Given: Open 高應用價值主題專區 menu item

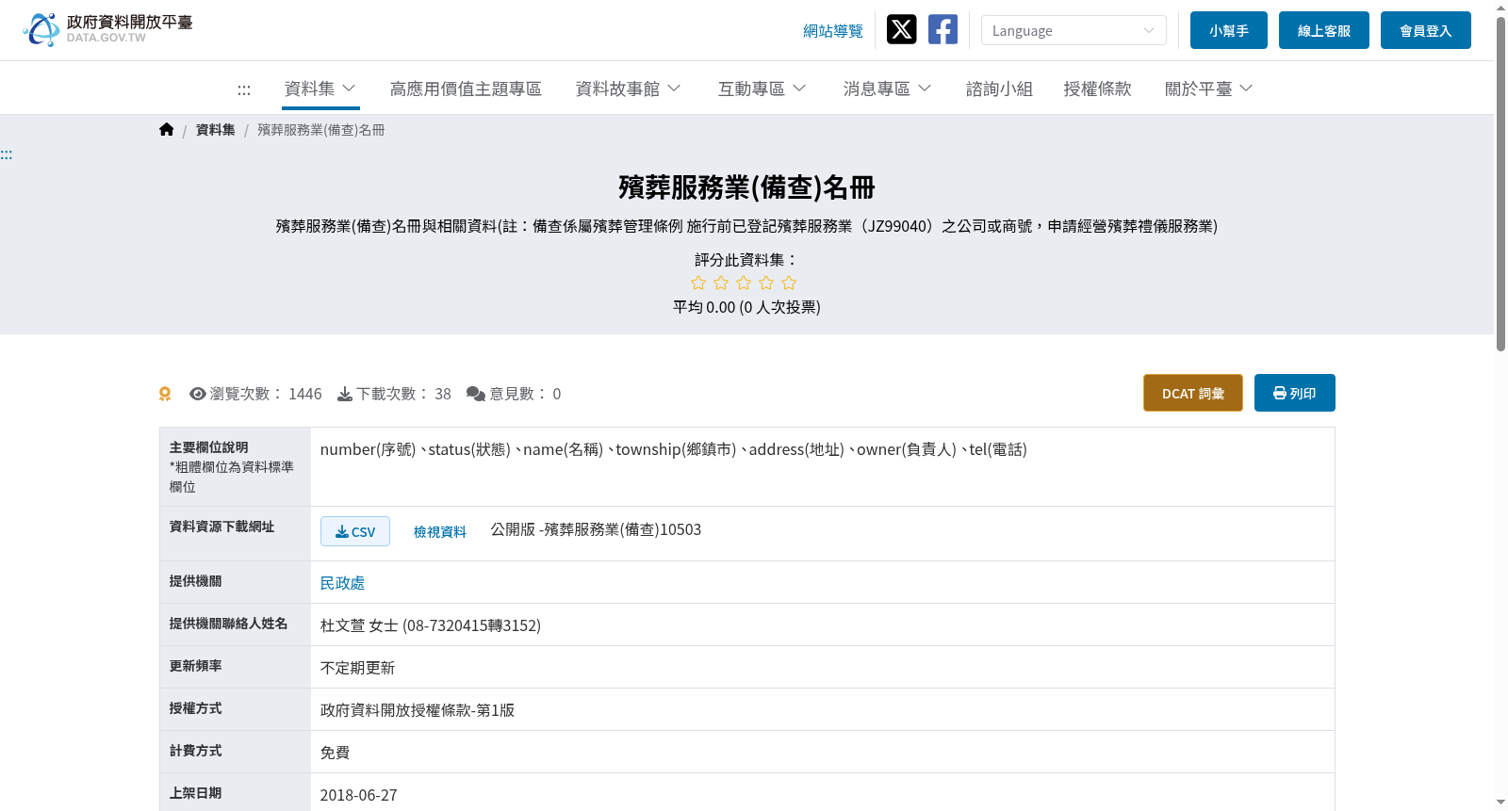Looking at the screenshot, I should click(466, 89).
